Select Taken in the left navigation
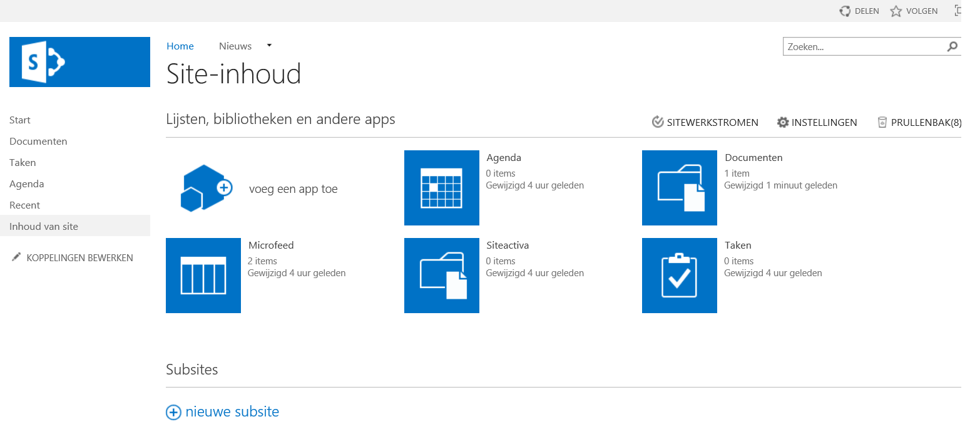The image size is (970, 424). tap(23, 163)
